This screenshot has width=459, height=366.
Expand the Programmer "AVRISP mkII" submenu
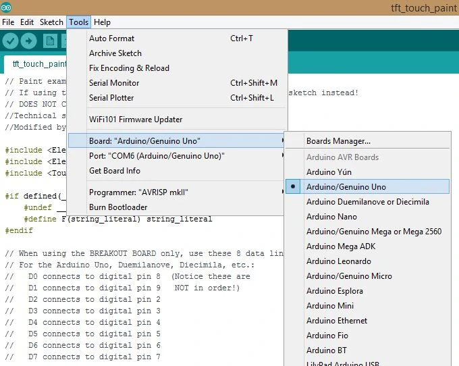coord(175,192)
